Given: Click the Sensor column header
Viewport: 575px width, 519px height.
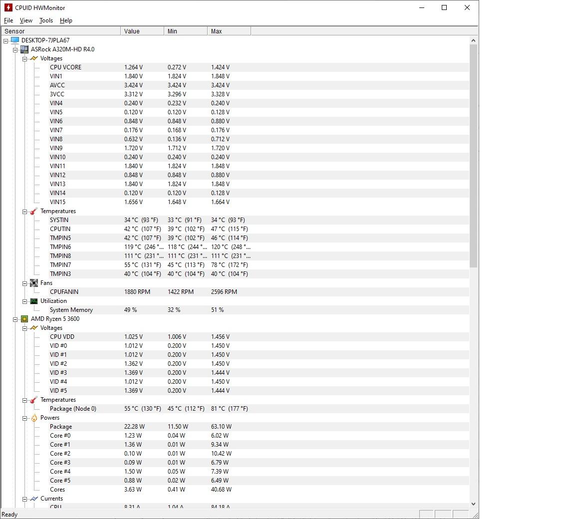Looking at the screenshot, I should [61, 31].
